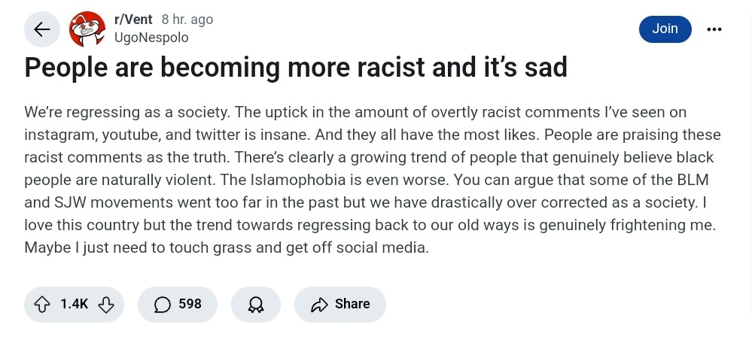Open UgoNespolo's user profile

click(x=151, y=38)
